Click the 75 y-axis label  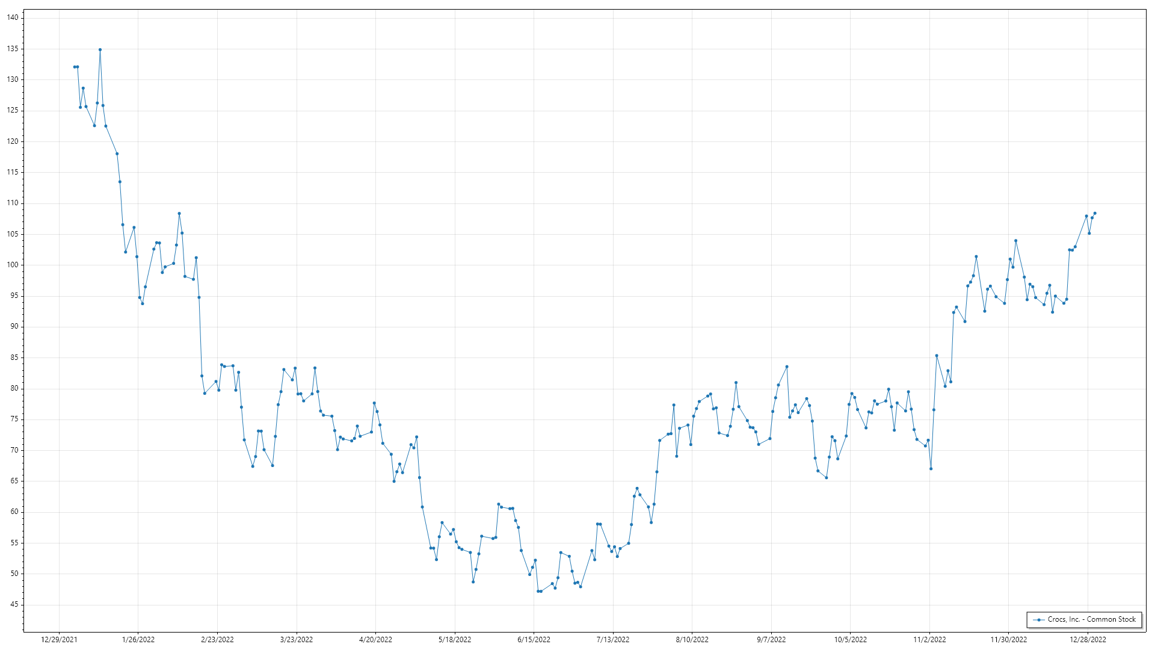14,419
